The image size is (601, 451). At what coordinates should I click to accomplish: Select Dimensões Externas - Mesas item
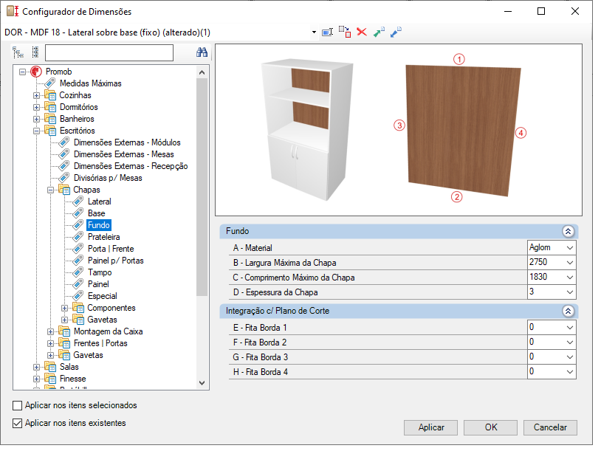(124, 154)
